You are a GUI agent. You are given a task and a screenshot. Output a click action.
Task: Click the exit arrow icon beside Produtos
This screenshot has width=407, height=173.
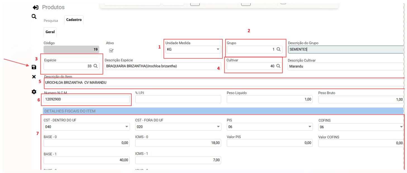coord(35,8)
